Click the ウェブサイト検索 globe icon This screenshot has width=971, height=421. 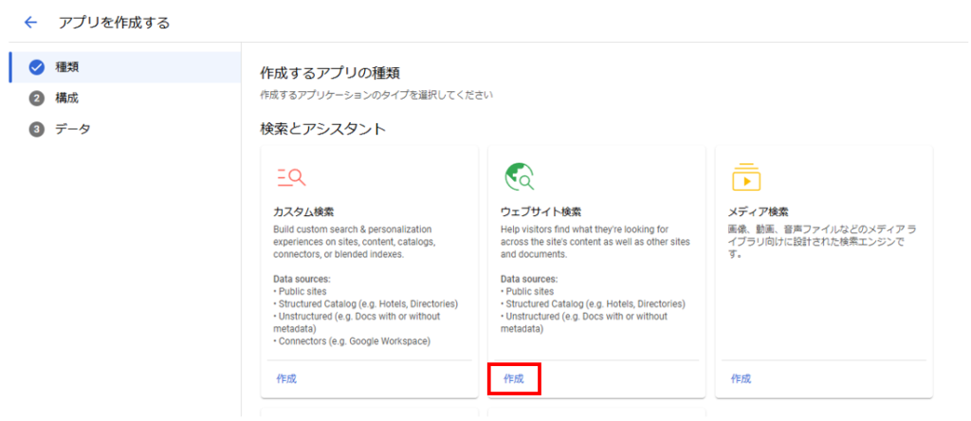tap(519, 176)
